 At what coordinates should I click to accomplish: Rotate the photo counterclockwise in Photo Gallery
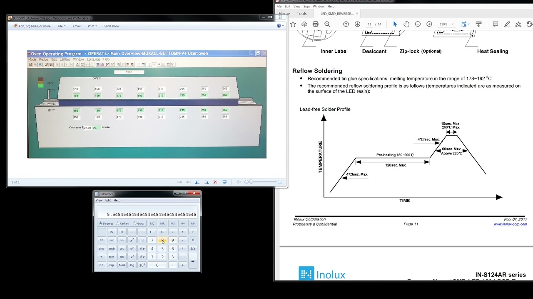[197, 182]
